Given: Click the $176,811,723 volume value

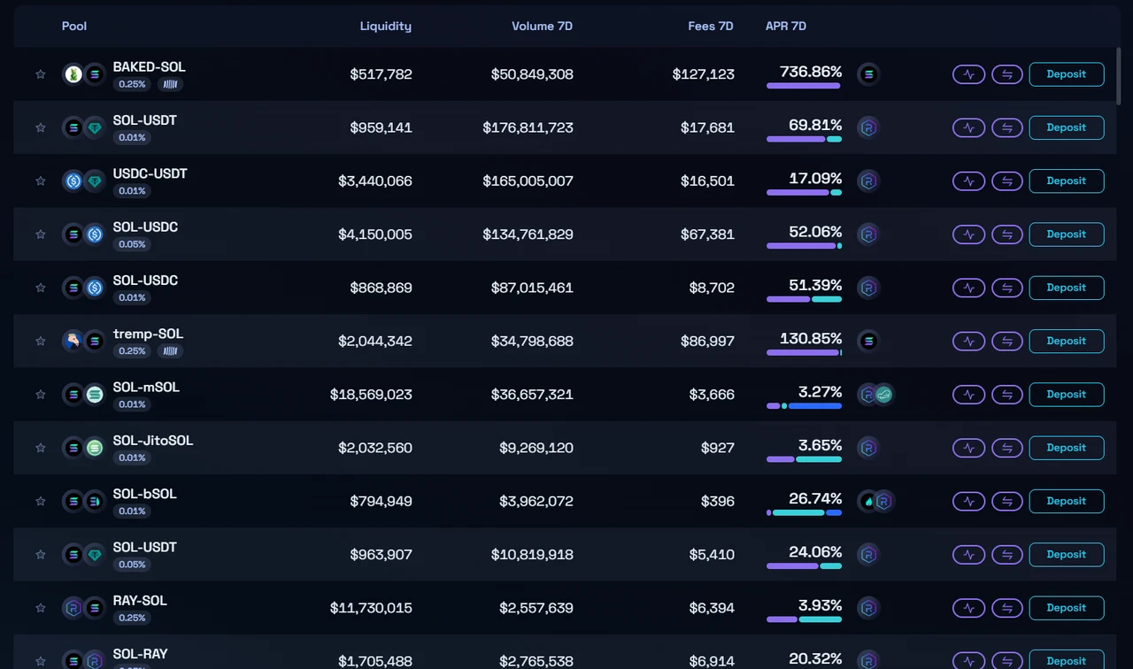Looking at the screenshot, I should click(528, 127).
